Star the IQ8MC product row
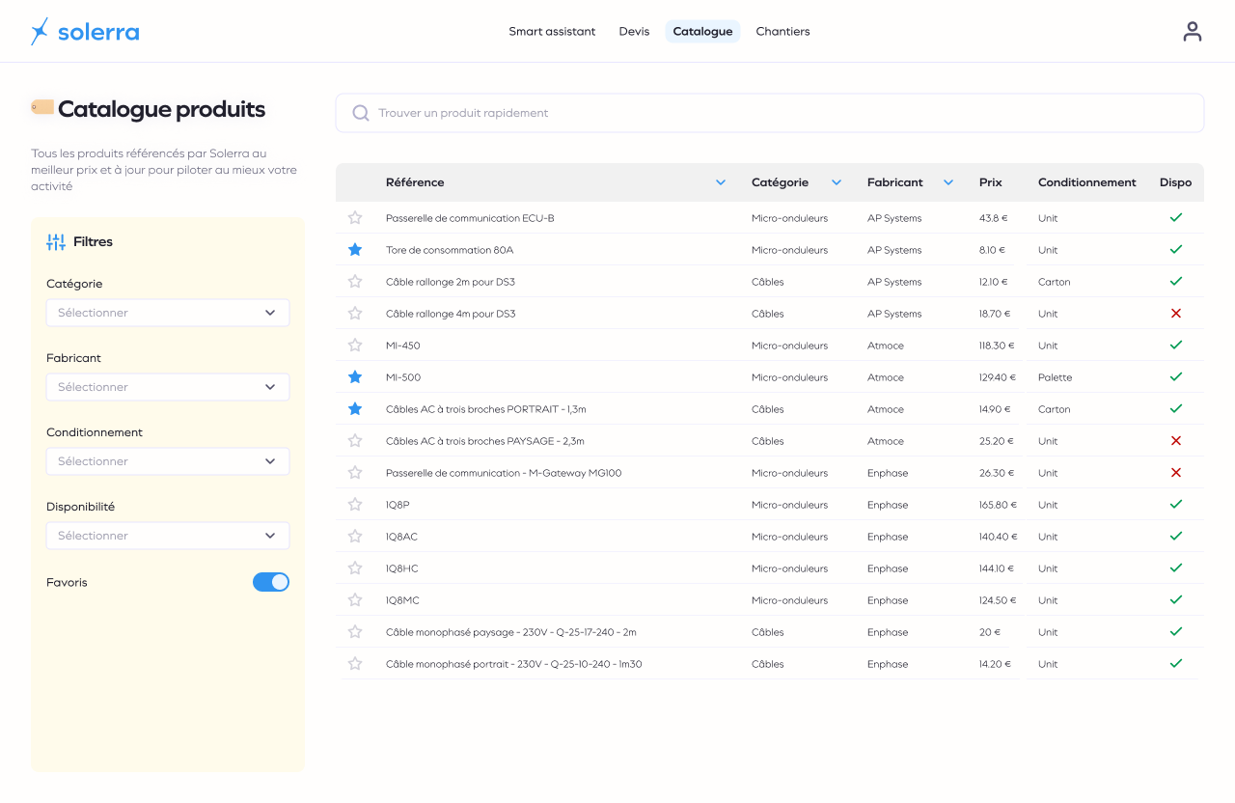Screen dimensions: 1235x803 pyautogui.click(x=355, y=600)
